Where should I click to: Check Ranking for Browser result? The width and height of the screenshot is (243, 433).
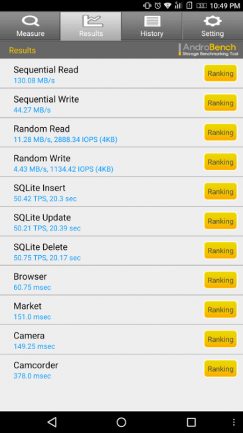(220, 280)
